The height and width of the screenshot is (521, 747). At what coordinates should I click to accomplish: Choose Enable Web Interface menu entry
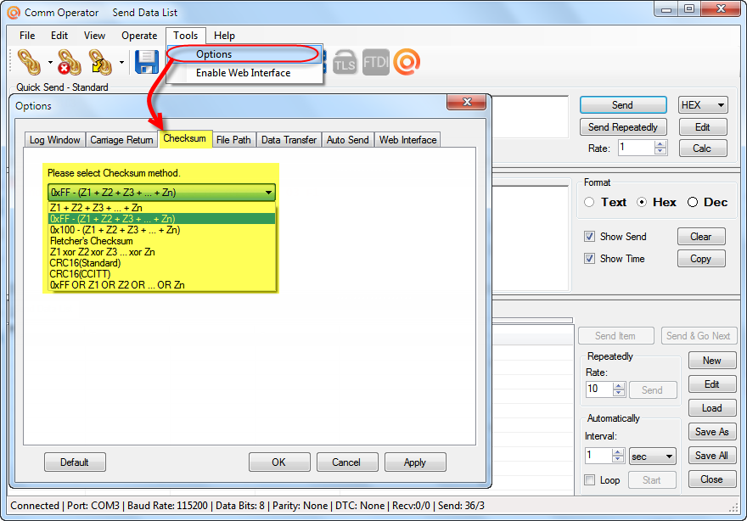pos(244,73)
